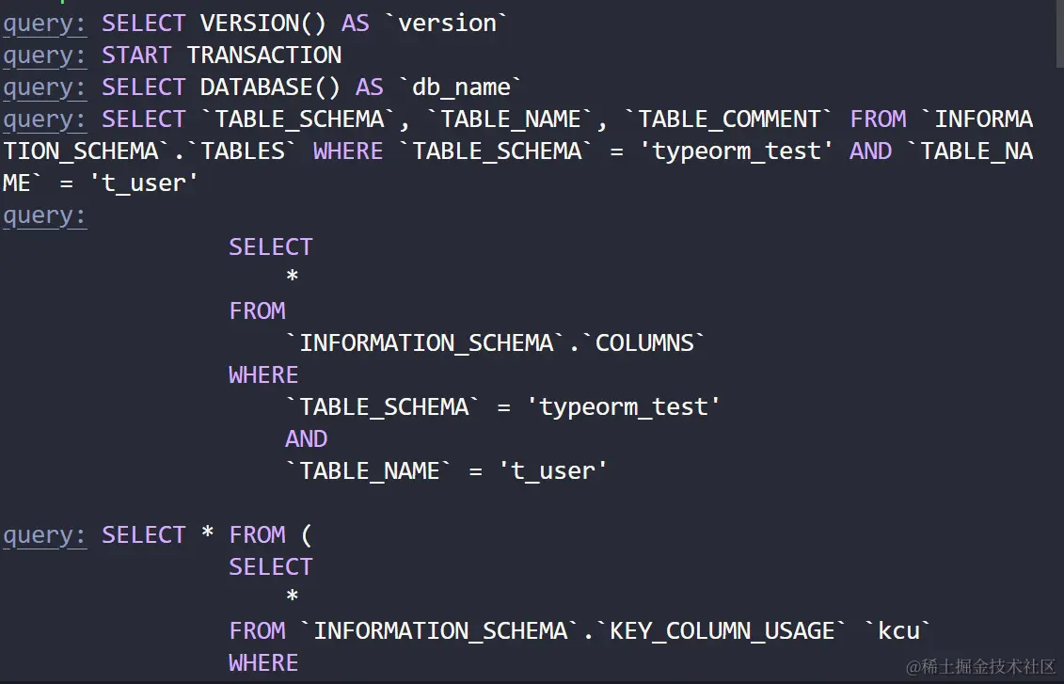Viewport: 1064px width, 684px height.
Task: Click the query: label before SELECT * FROM (
Action: [44, 534]
